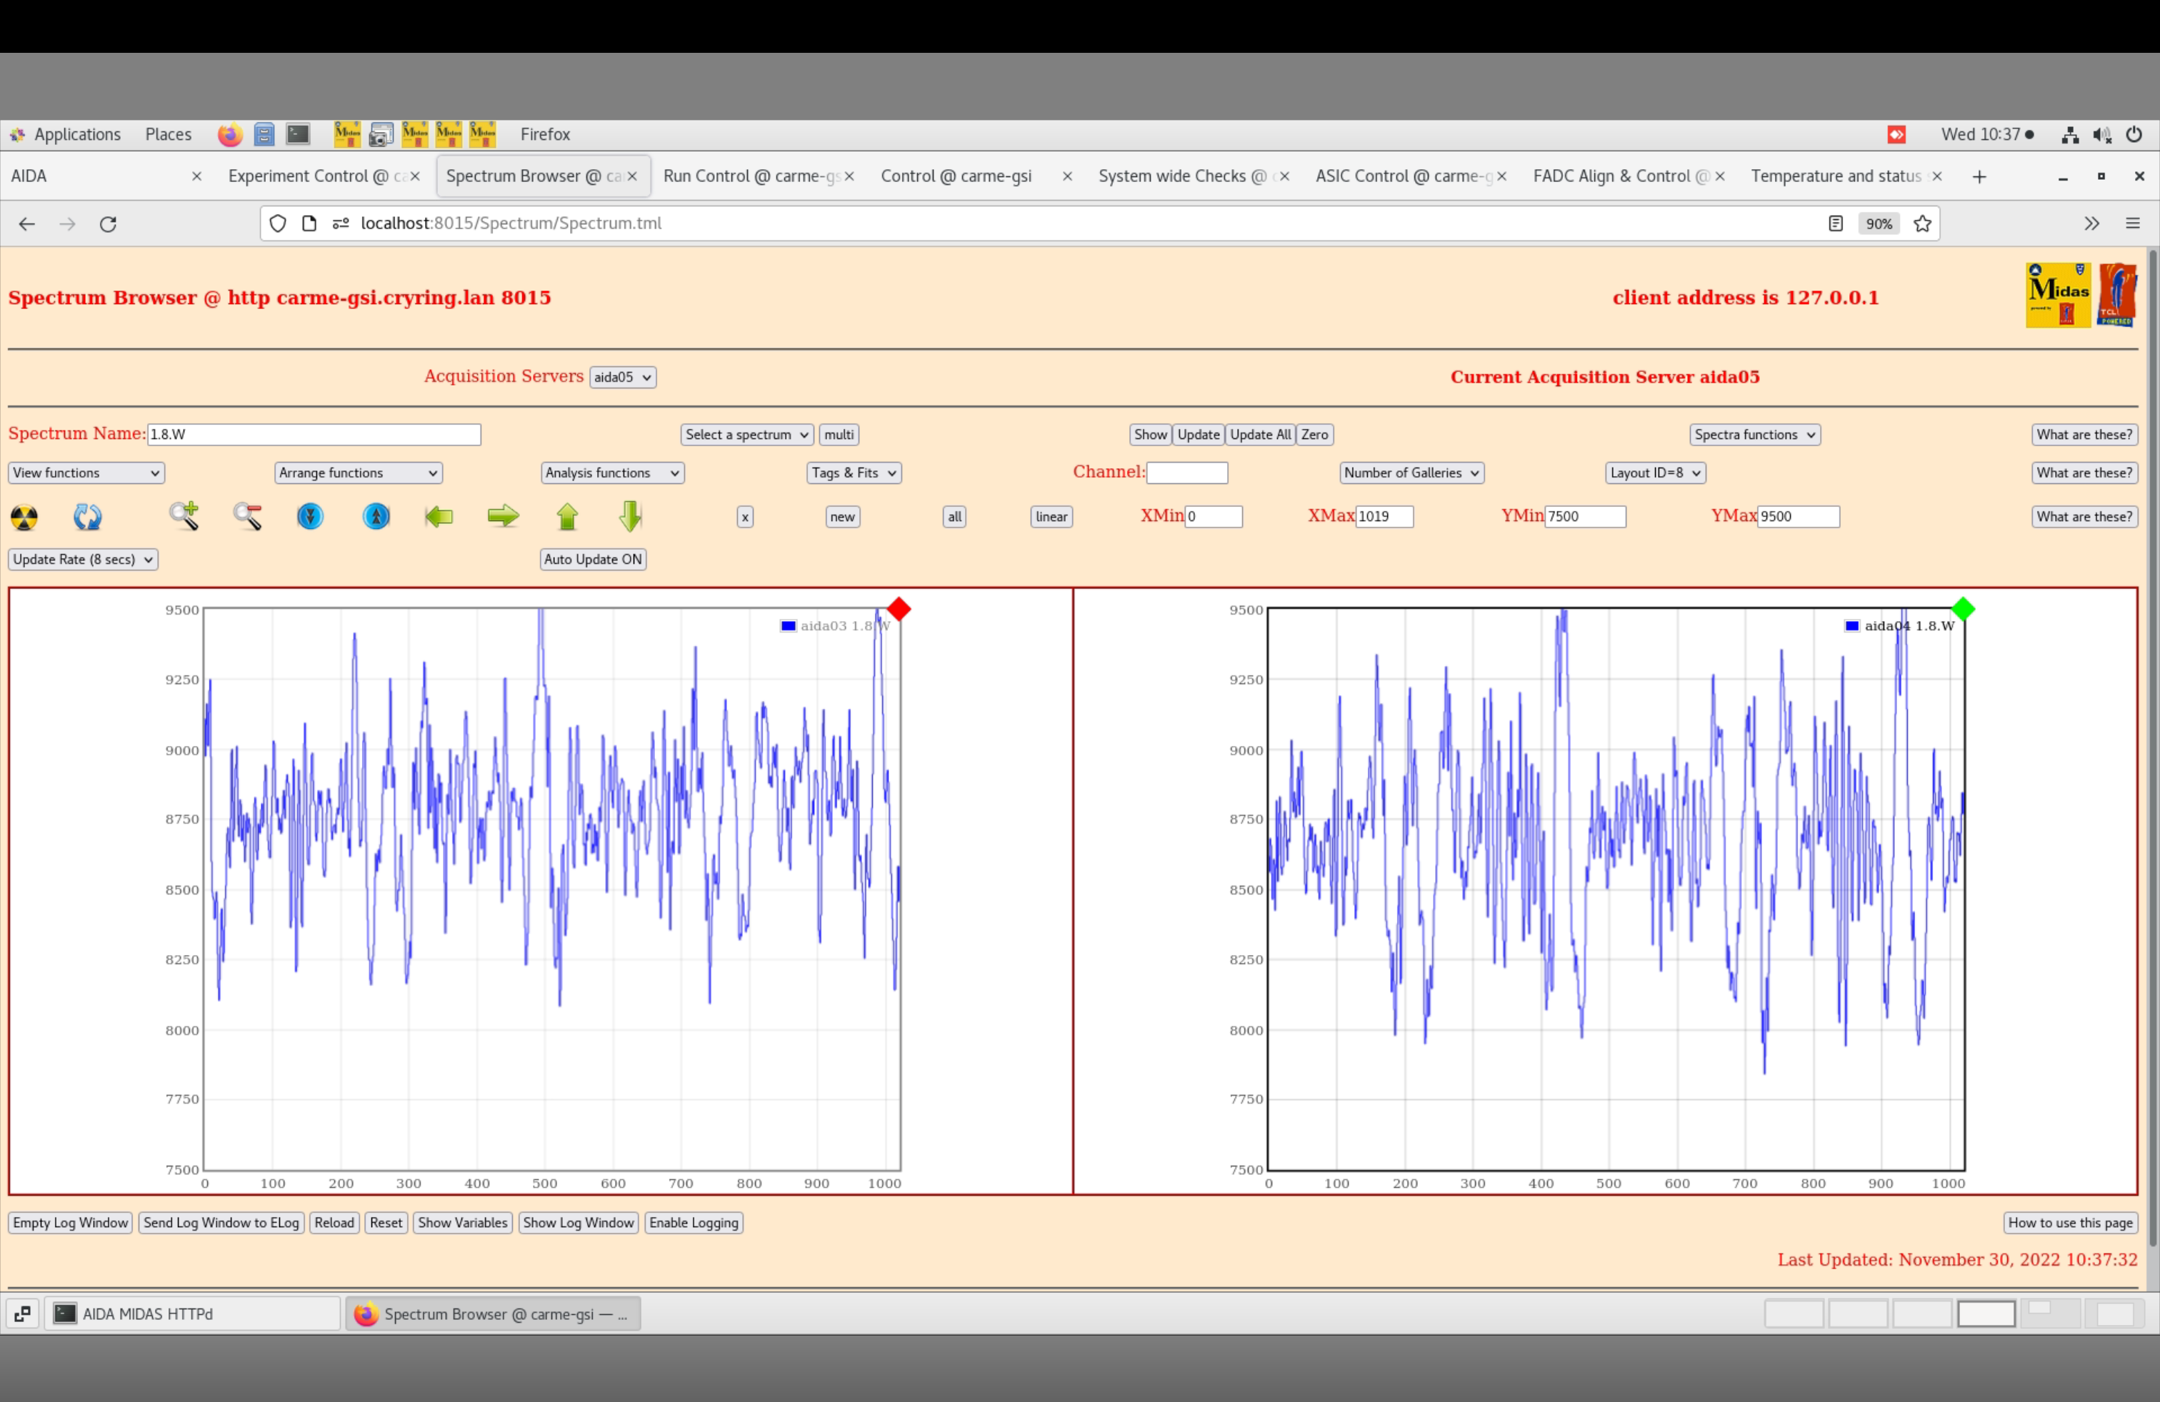Toggle the Auto Update ON button
Image resolution: width=2160 pixels, height=1402 pixels.
pyautogui.click(x=593, y=560)
